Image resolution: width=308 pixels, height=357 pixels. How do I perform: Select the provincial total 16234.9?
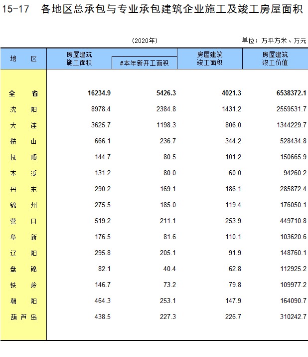[99, 93]
